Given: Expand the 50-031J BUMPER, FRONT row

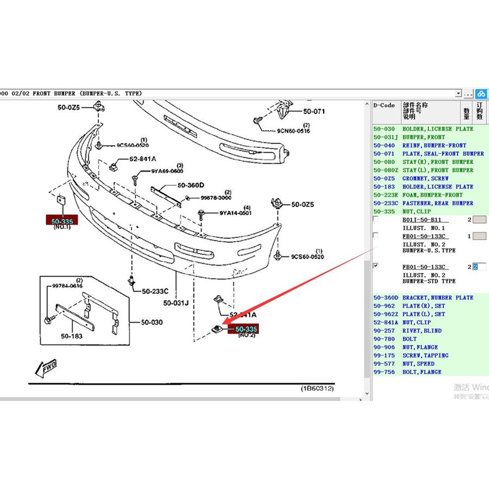Looking at the screenshot, I should pos(423,137).
